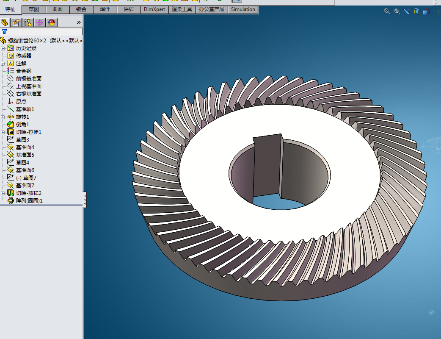
Task: Click the 历史记录 clock icon
Action: (11, 48)
